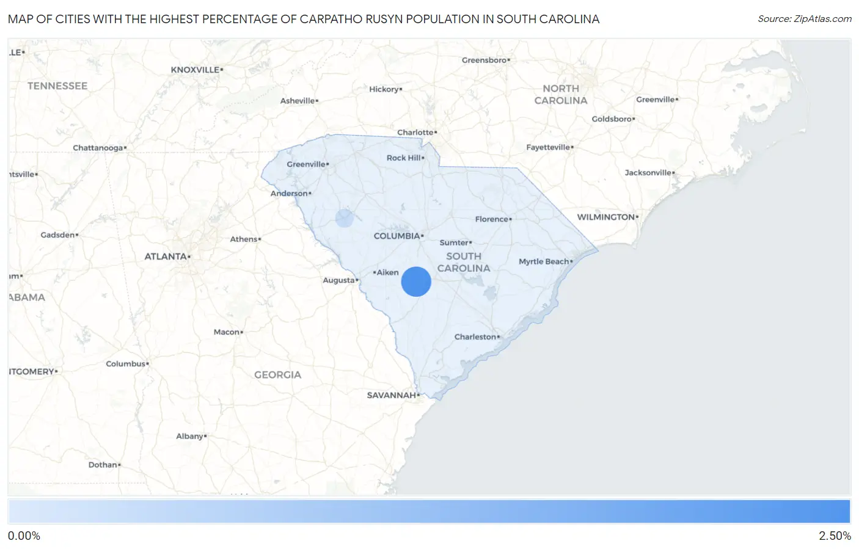
Task: Click the Columbus city label
Action: click(x=126, y=364)
